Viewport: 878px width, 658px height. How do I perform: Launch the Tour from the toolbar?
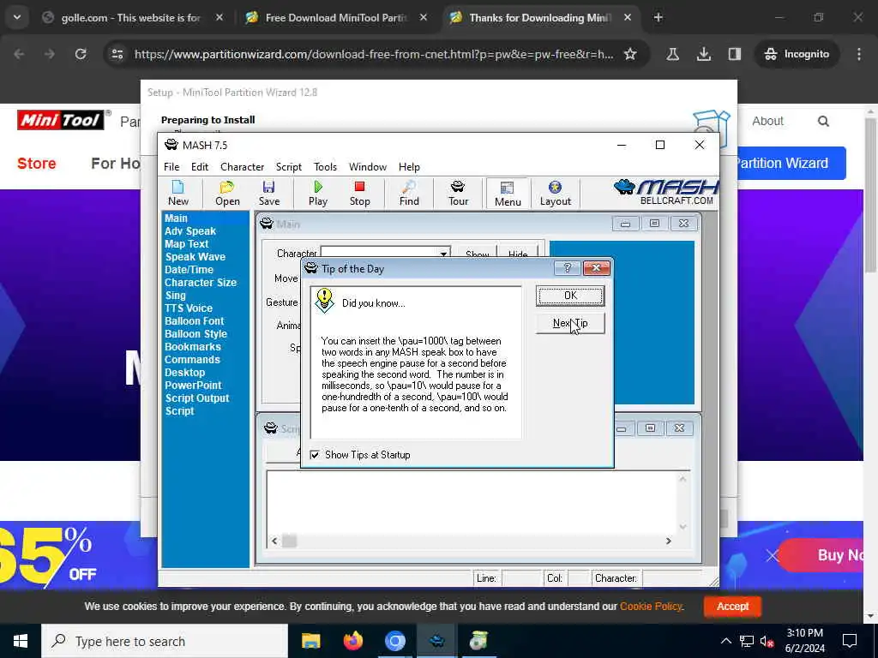[x=458, y=194]
